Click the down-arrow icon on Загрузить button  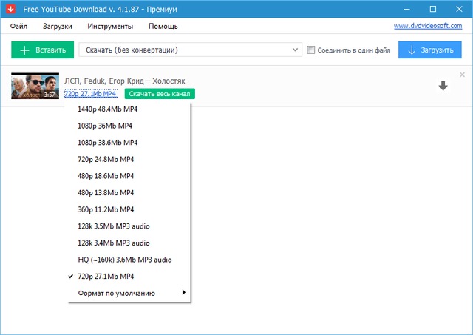click(x=412, y=50)
